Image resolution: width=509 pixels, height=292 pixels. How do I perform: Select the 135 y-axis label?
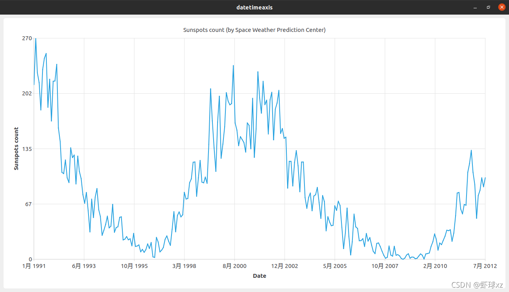[27, 149]
